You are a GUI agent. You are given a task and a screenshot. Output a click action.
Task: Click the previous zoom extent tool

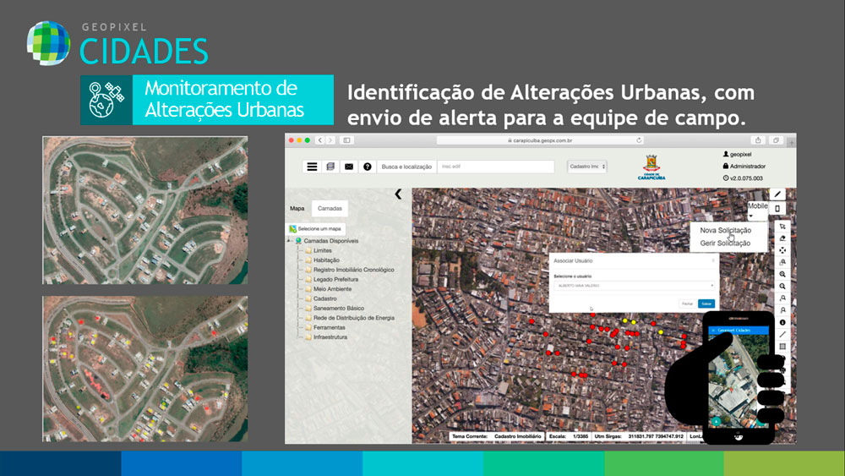782,298
